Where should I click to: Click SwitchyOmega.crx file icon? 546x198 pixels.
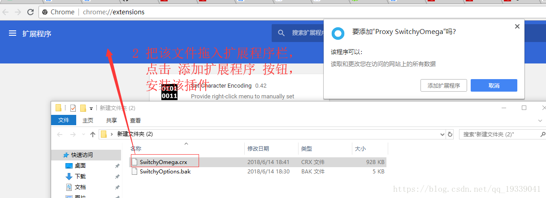134,162
